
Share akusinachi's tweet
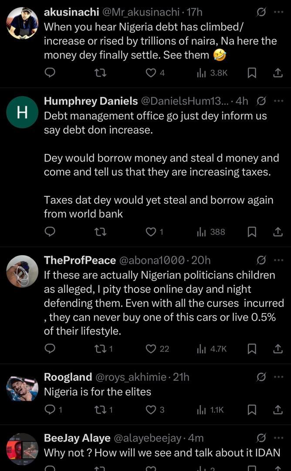coord(277,73)
